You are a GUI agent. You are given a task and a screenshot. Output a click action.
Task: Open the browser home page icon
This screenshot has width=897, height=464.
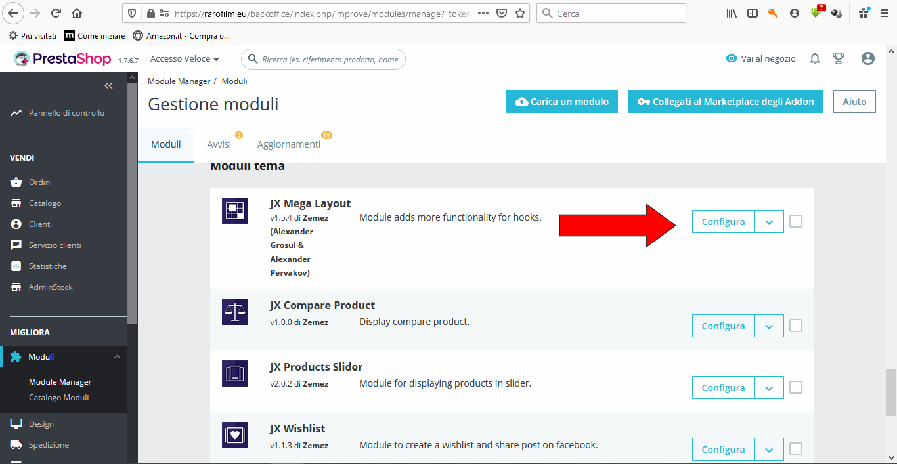[77, 13]
